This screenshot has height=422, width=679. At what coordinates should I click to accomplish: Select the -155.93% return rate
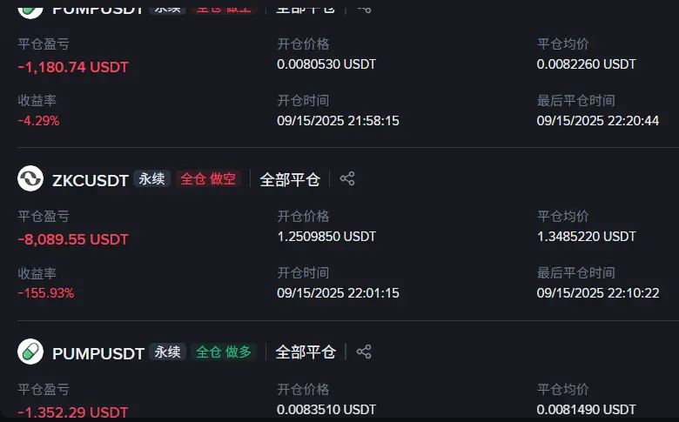coord(46,293)
